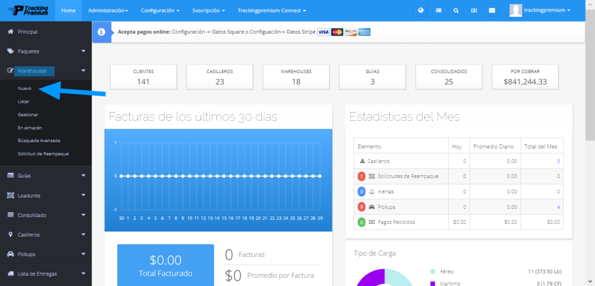Open the Configuración dropdown menu
This screenshot has height=286, width=595.
point(160,10)
